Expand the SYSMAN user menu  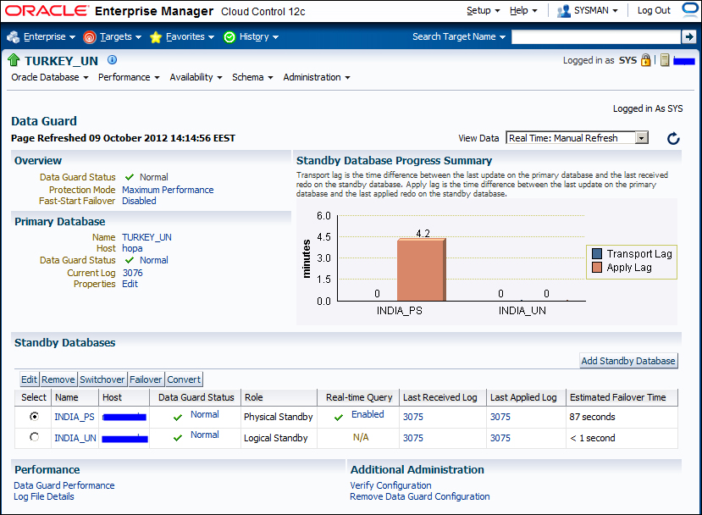point(615,11)
